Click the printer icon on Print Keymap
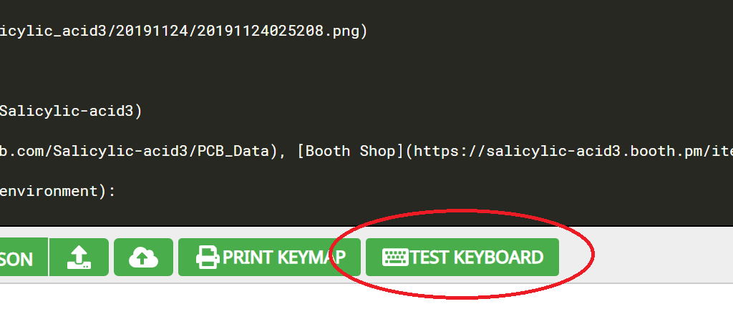733x309 pixels. point(208,257)
